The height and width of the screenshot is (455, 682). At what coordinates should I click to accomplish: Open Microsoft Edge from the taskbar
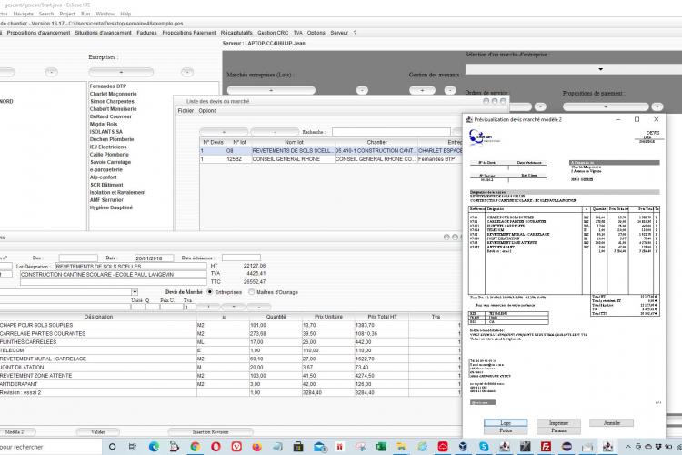(154, 446)
